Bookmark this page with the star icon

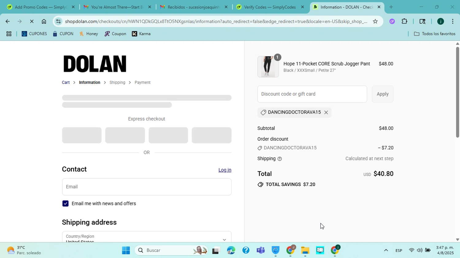[x=375, y=21]
